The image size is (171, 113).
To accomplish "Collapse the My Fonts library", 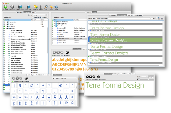I will 6,28.
